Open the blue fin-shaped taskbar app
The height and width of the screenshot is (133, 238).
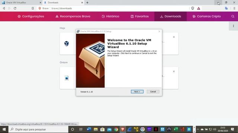click(x=129, y=129)
